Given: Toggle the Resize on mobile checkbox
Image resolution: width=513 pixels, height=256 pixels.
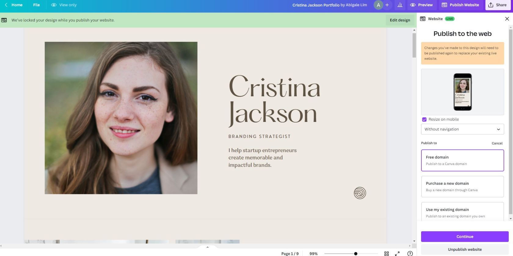Looking at the screenshot, I should 424,119.
